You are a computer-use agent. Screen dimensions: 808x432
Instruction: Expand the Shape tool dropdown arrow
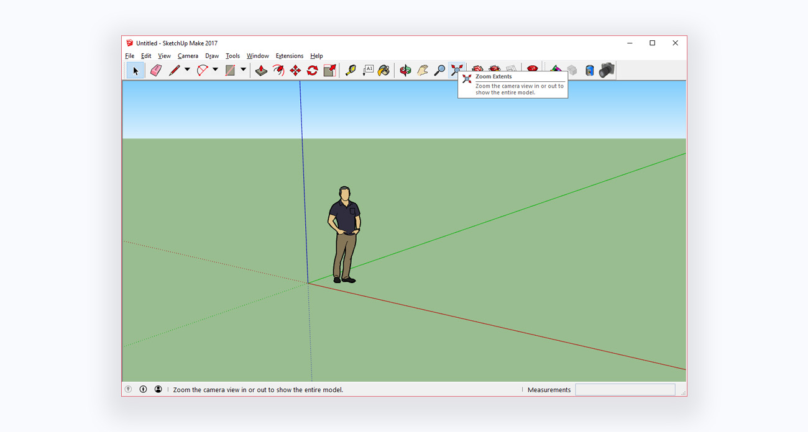point(243,70)
